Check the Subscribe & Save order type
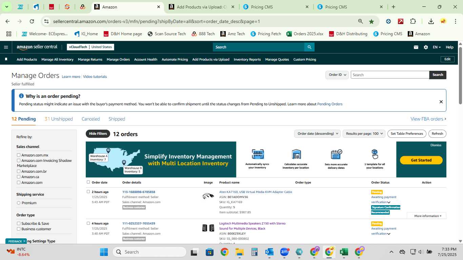 [19, 223]
